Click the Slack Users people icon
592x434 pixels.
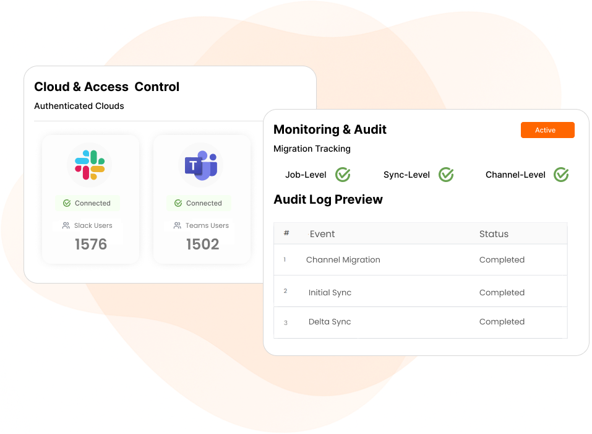[x=66, y=225]
